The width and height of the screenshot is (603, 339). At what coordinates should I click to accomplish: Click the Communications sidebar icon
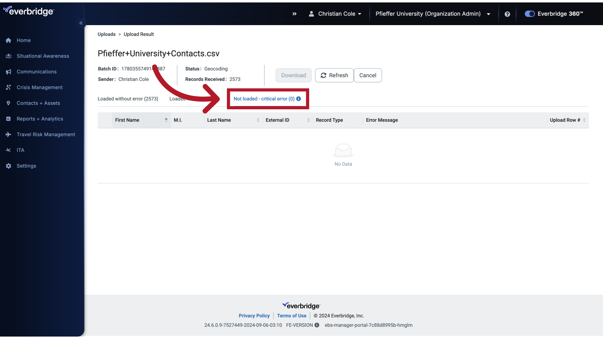(9, 71)
